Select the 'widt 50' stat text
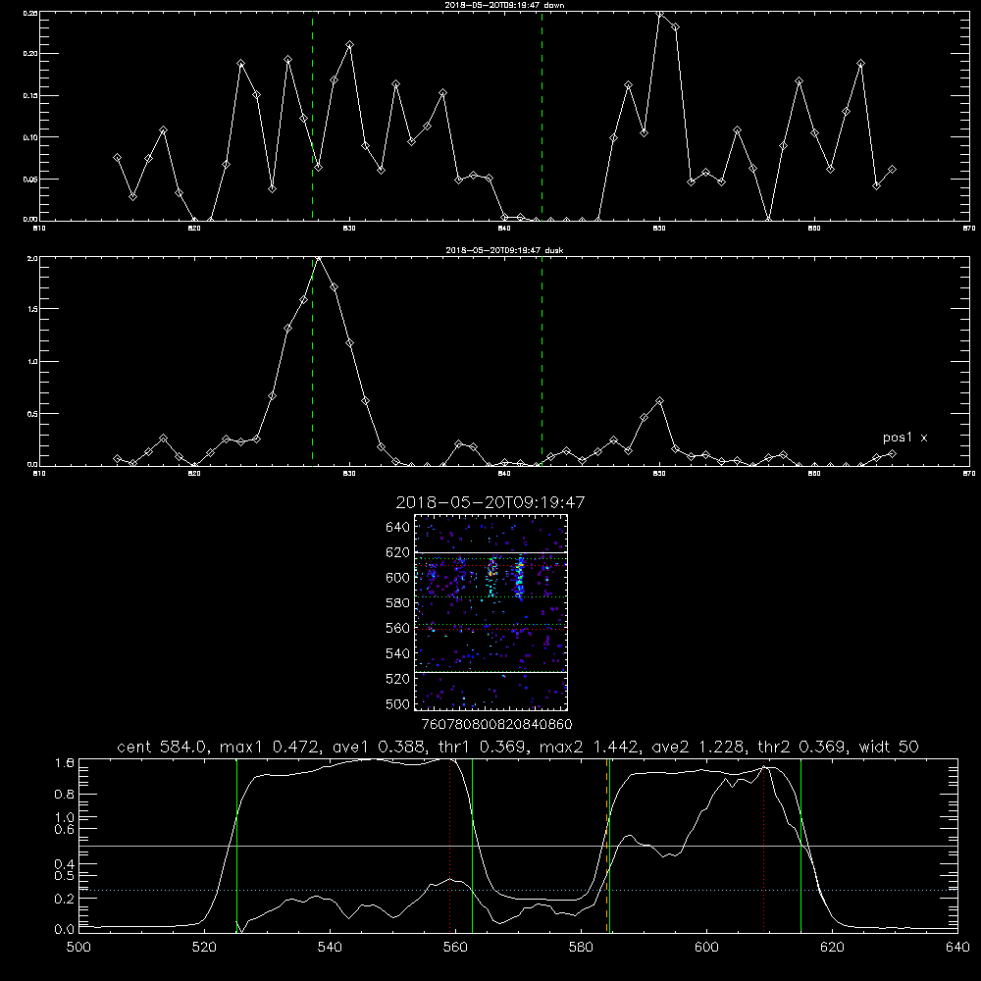 click(x=889, y=747)
